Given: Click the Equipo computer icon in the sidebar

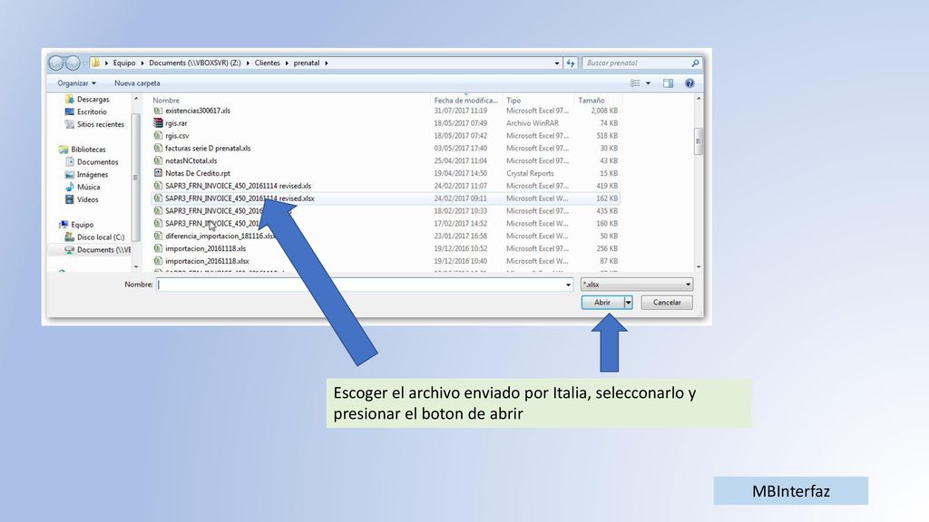Looking at the screenshot, I should click(x=64, y=225).
